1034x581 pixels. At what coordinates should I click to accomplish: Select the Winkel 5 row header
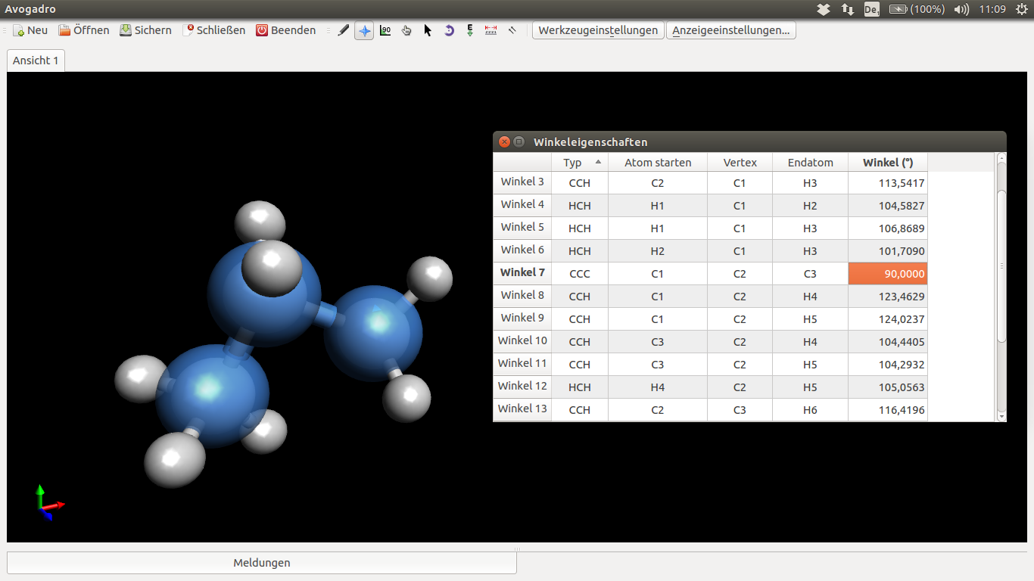[x=522, y=228]
